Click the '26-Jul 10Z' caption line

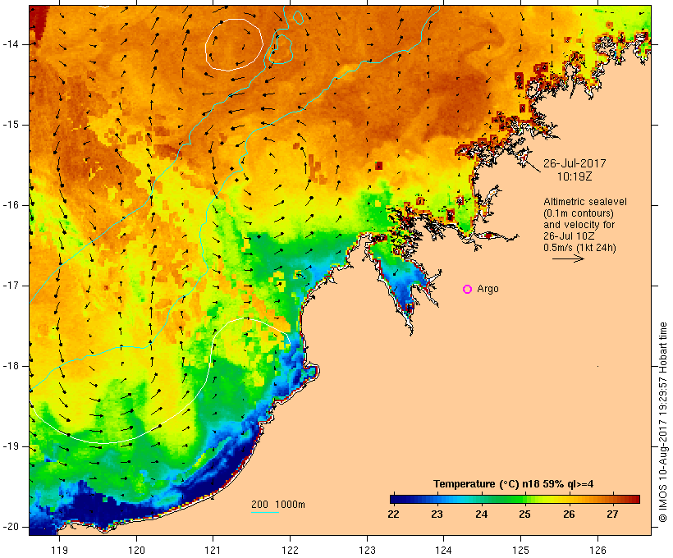569,236
